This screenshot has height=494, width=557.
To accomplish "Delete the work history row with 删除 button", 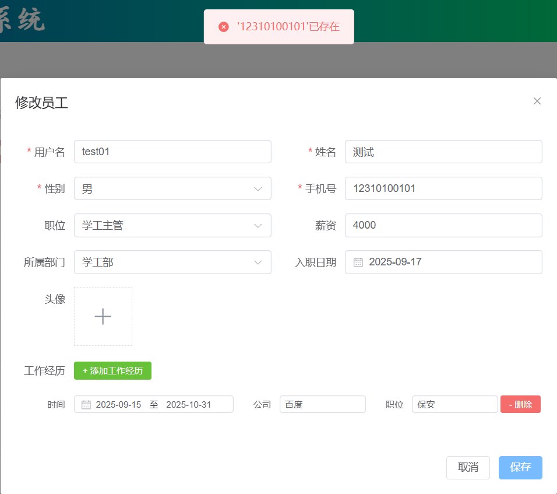I will click(x=520, y=404).
